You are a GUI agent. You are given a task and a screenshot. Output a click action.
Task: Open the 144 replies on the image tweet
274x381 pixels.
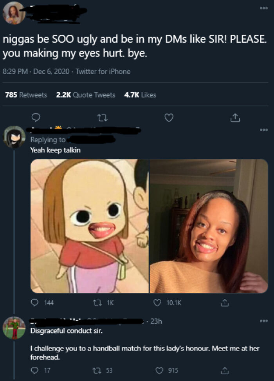42,303
